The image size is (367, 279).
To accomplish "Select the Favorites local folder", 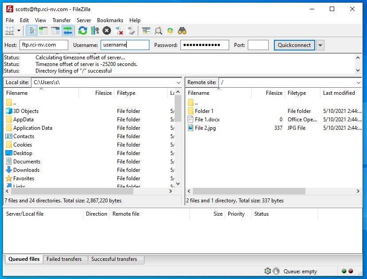I will (x=23, y=178).
